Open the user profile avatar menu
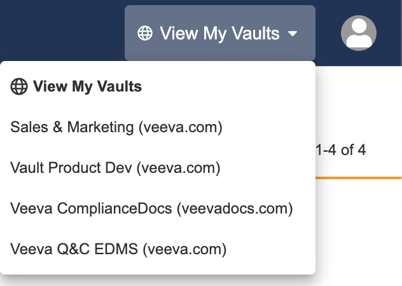 [359, 33]
